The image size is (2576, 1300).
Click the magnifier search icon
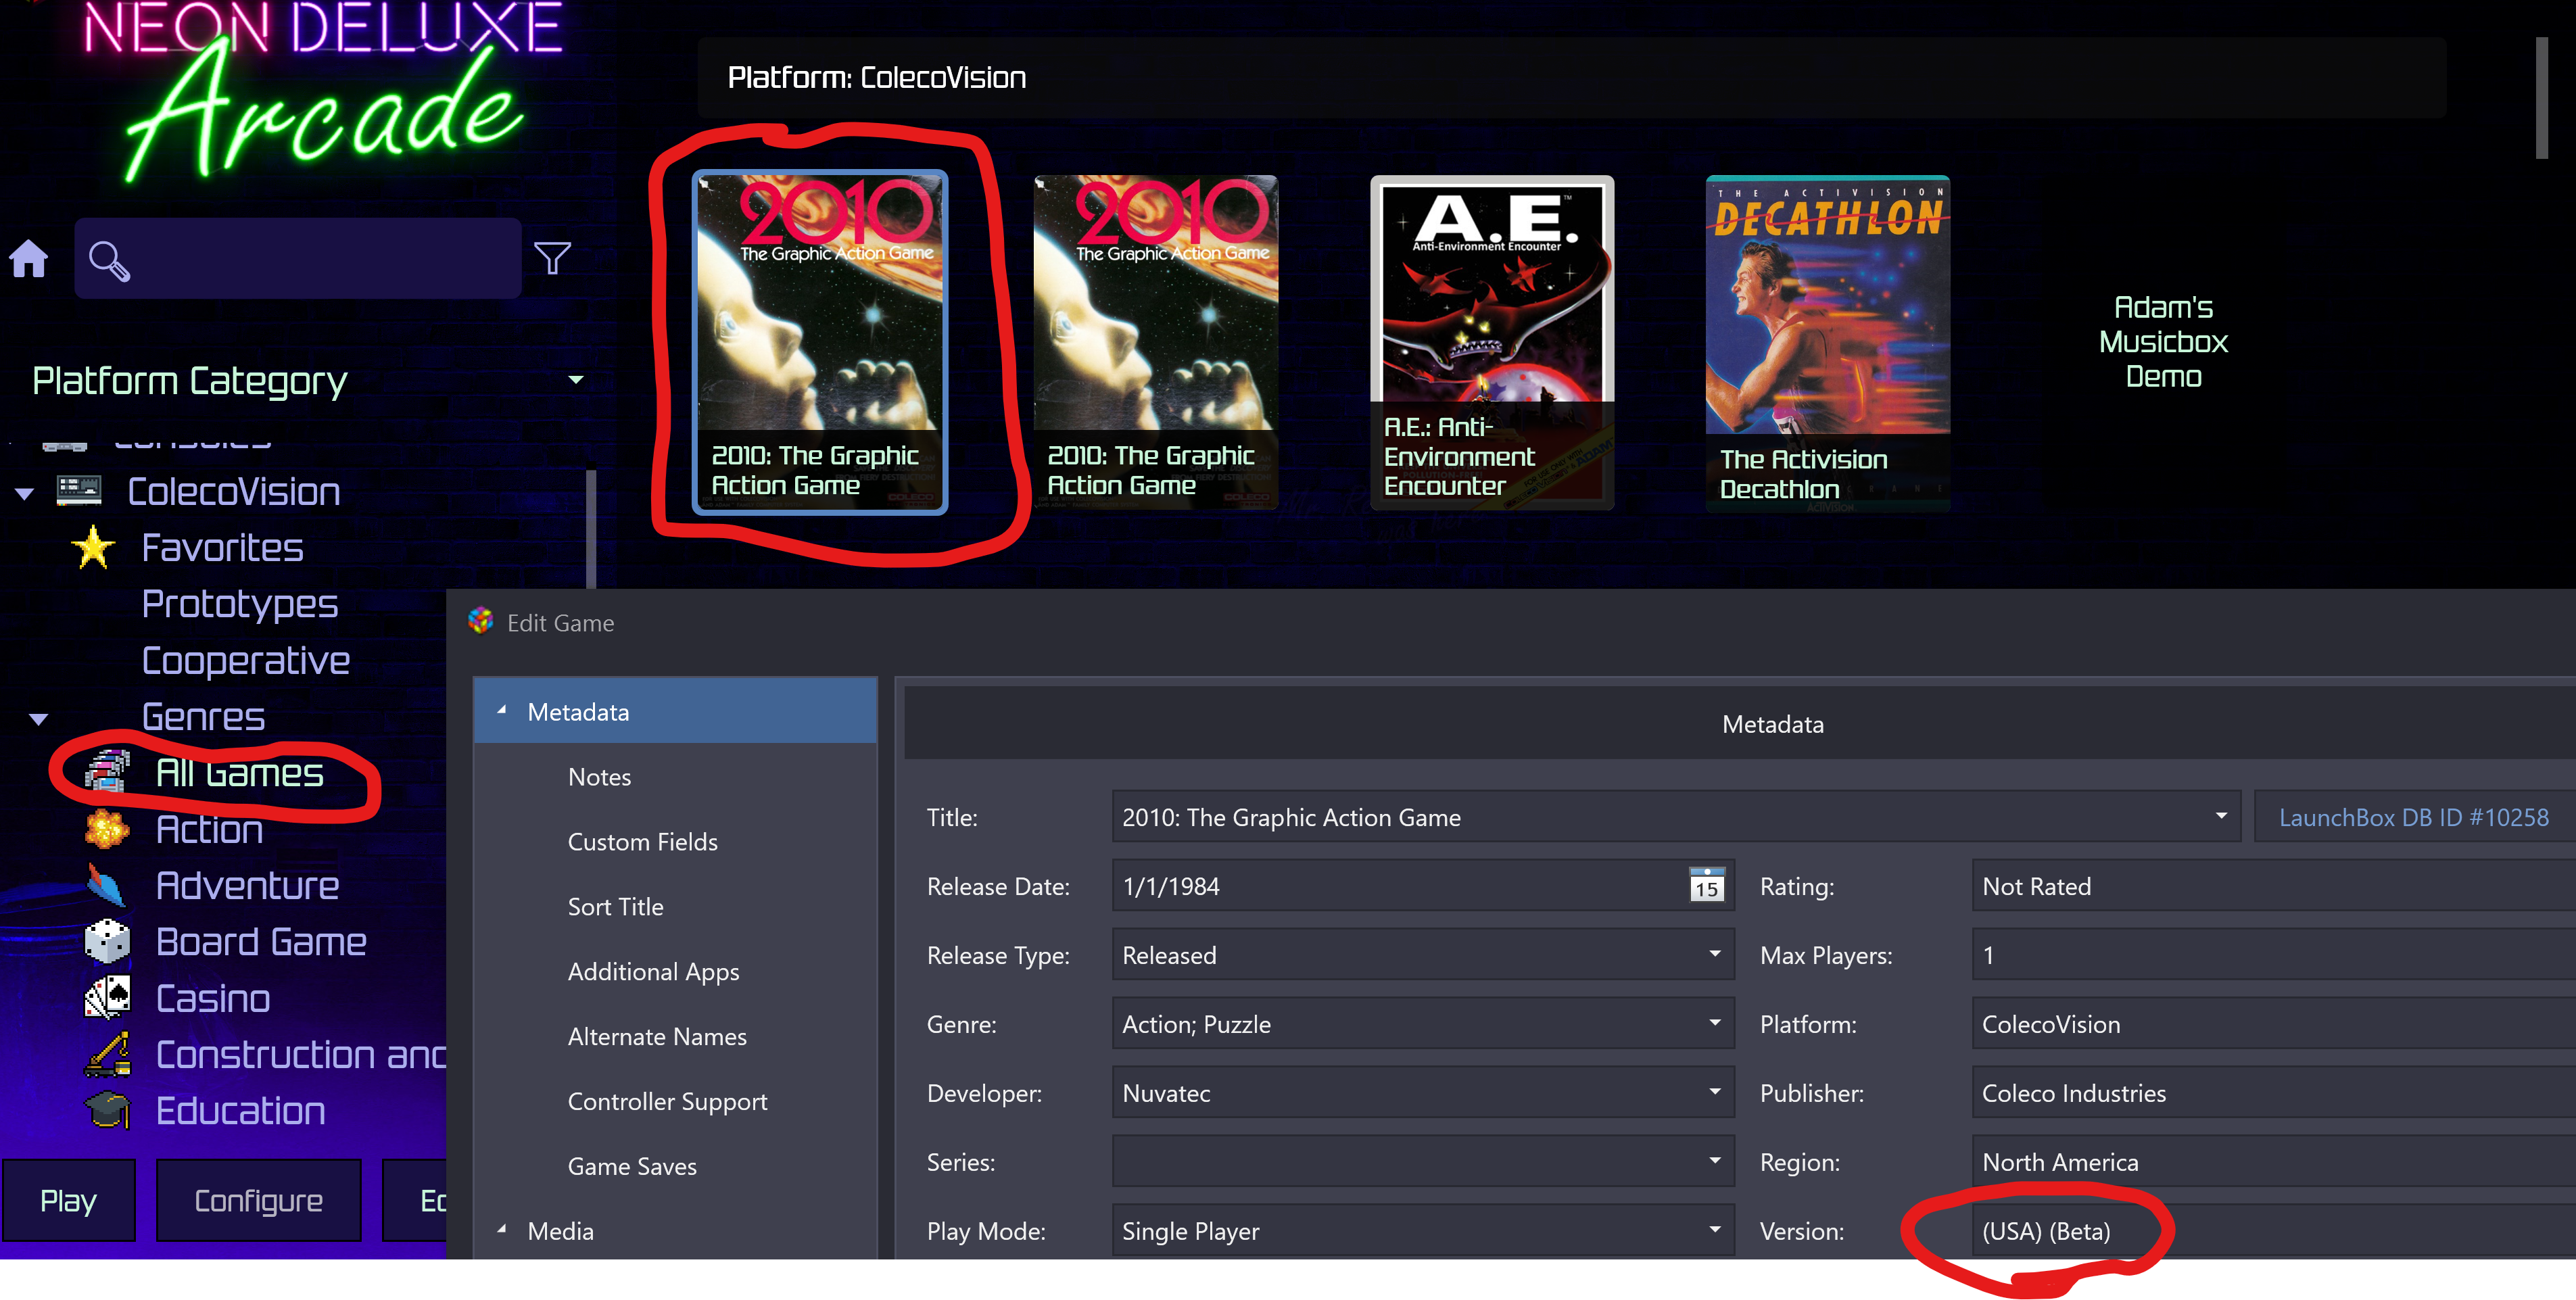108,261
